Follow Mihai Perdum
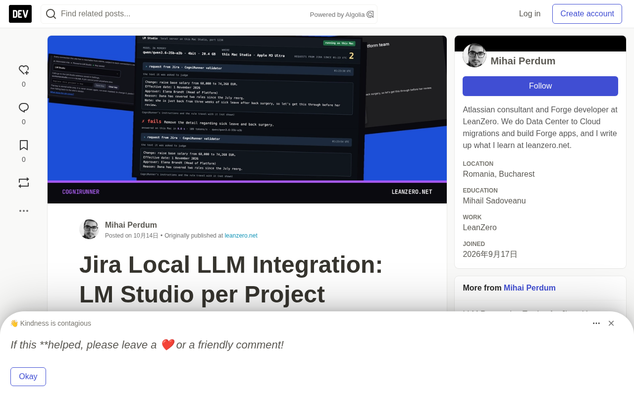This screenshot has width=634, height=396. [540, 86]
